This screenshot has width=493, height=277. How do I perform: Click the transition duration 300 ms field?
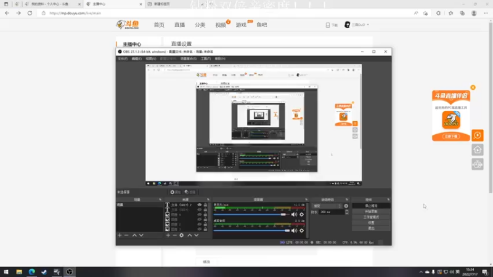coord(332,212)
